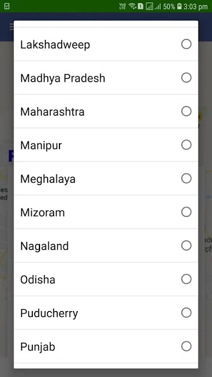Tap the VoLTE indicator in status bar
Screen dimensions: 212x377
(x=122, y=6)
